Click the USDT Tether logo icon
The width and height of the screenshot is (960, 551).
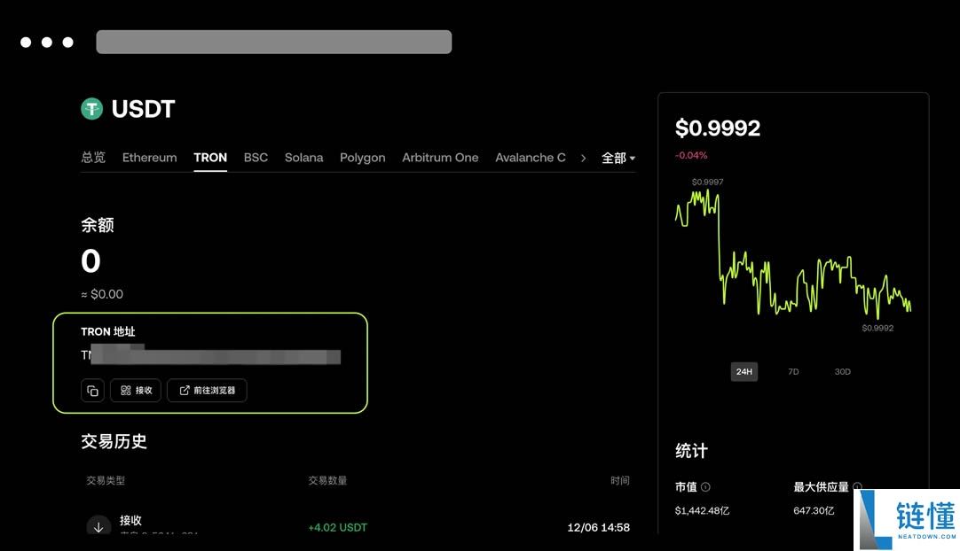click(x=92, y=109)
